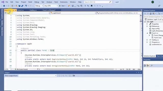Screen dimensions: 163x91
Task: Click the Open File folder icon
Action: point(17,6)
